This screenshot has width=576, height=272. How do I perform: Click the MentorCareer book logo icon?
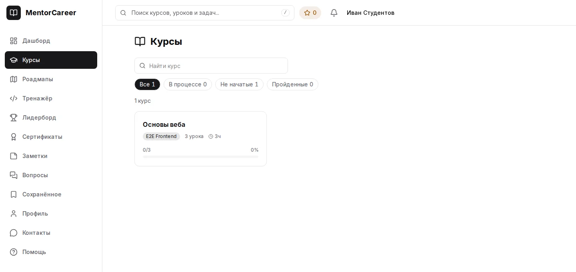(14, 13)
